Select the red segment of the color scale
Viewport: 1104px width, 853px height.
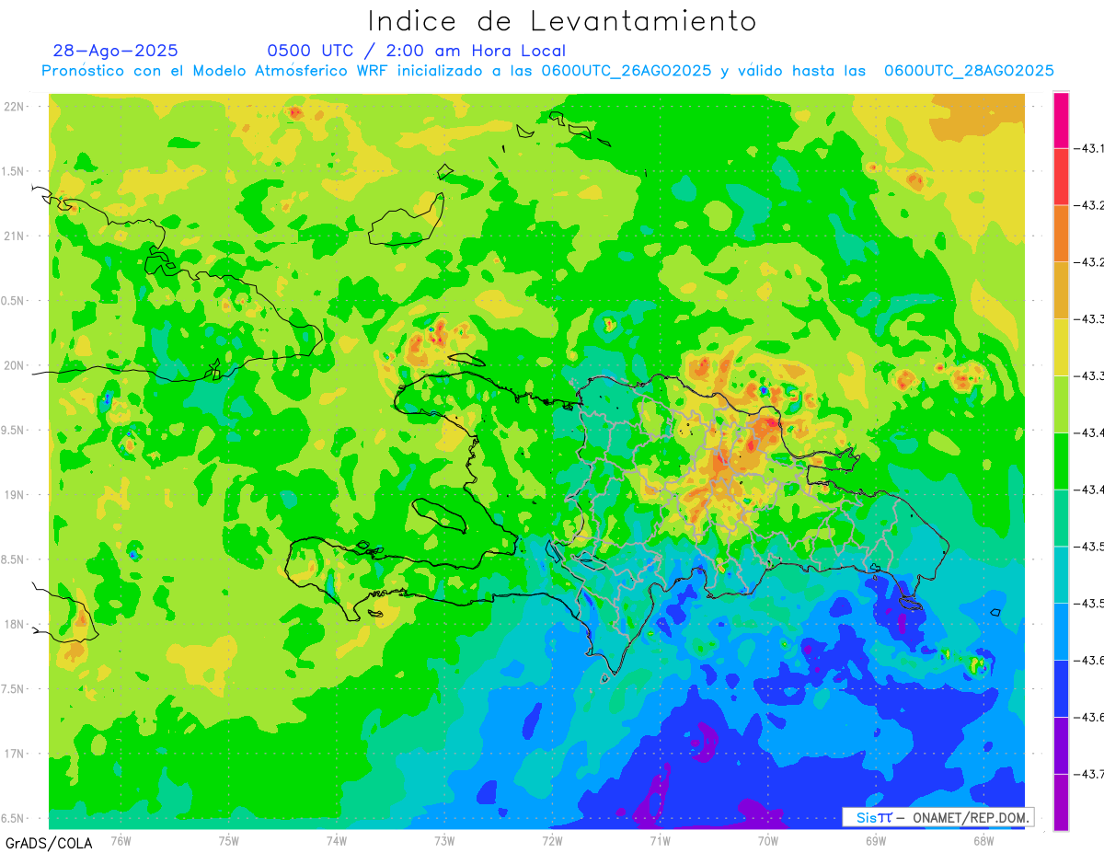(x=1061, y=176)
